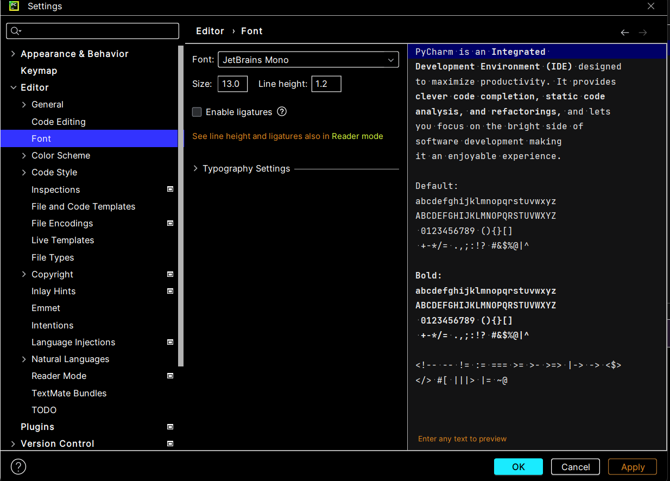The image size is (670, 481).
Task: Click the project-level icon beside Version Control
Action: [170, 444]
